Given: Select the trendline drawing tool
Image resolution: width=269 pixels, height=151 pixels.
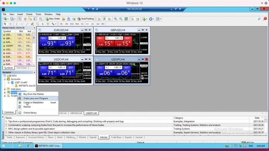Looking at the screenshot, I should pos(27,24).
